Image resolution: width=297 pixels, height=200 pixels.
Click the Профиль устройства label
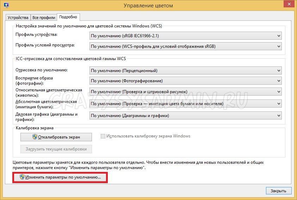coord(36,34)
